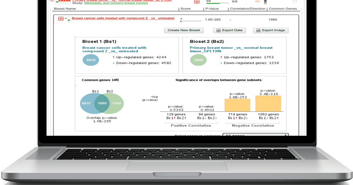Toggle the up-regulated arrow for Bs1 positive correlation
353x185 pixels.
coord(174,118)
